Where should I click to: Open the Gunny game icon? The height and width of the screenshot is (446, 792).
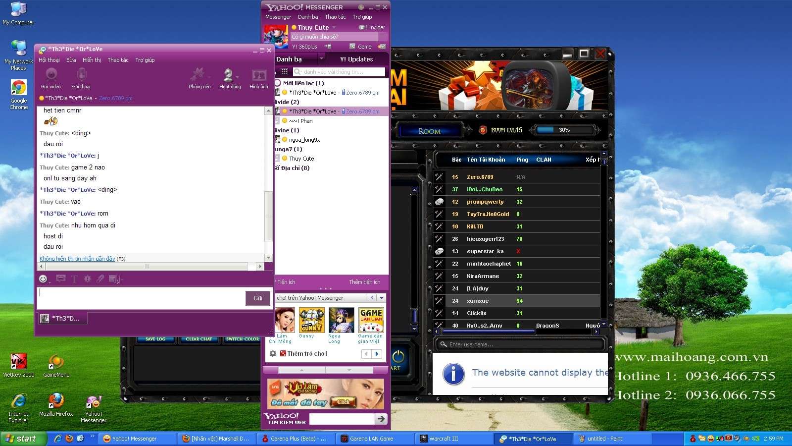coord(312,320)
